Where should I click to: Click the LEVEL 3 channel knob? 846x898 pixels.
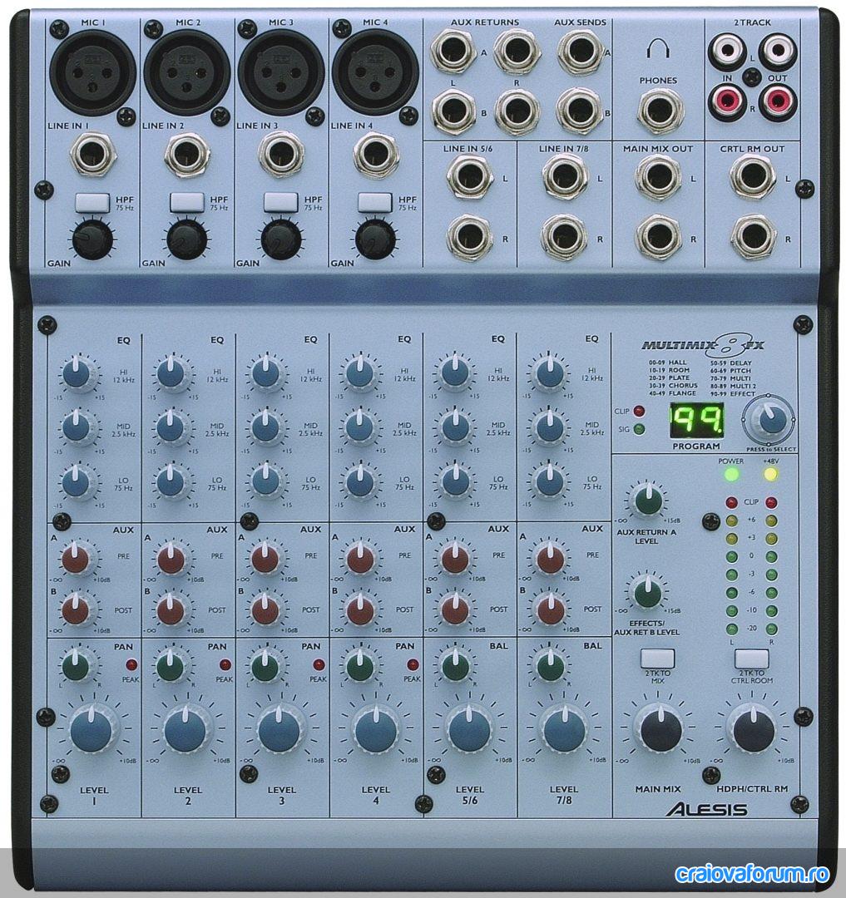pyautogui.click(x=280, y=729)
